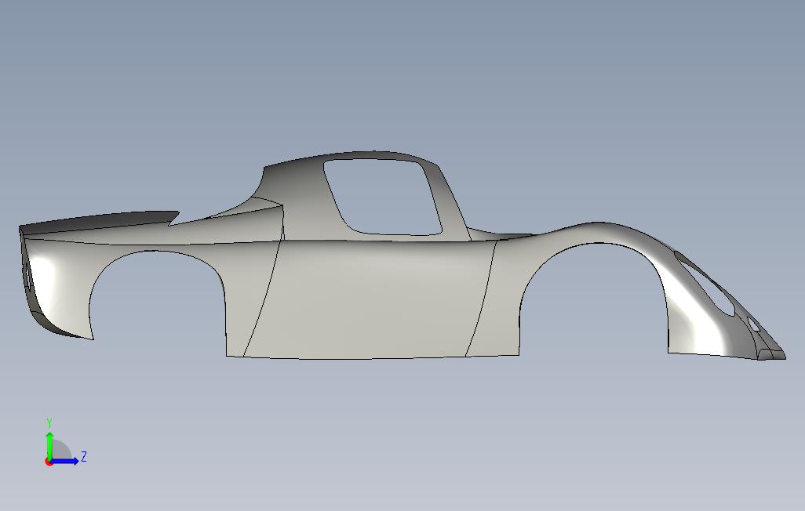The image size is (805, 511).
Task: Click the blue Z axis arrow of triad
Action: [64, 461]
